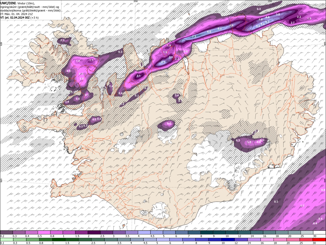Select the top legend swatch between 8 and 9
Screen dimensions: 326x245
[207, 232]
